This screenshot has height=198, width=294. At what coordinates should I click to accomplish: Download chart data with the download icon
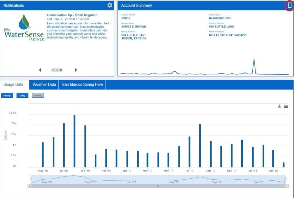tap(279, 106)
